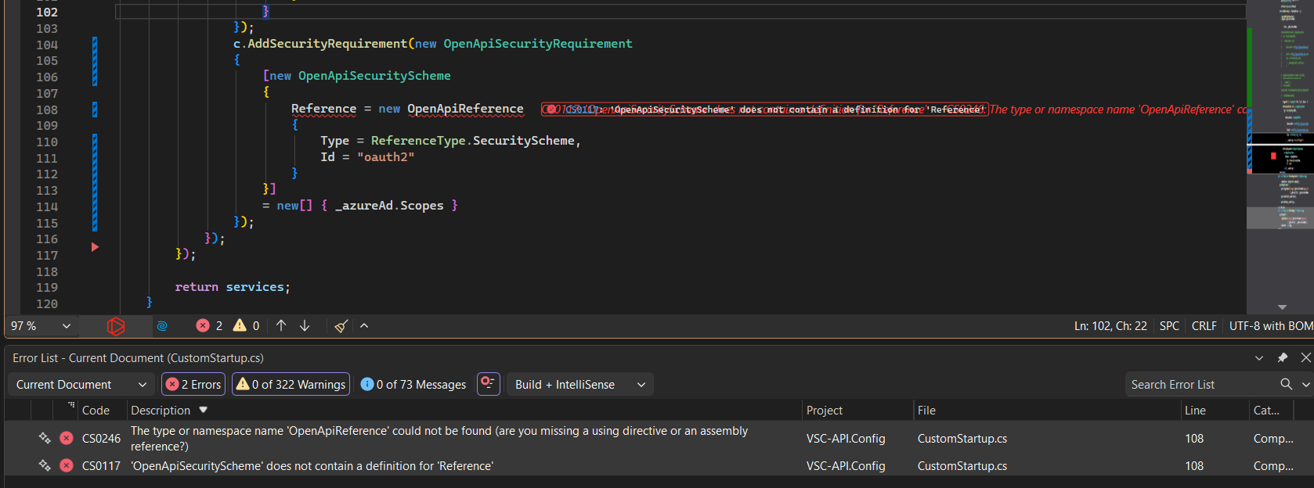Click the UTF-8 with BOM encoding indicator
1314x488 pixels.
coord(1271,326)
